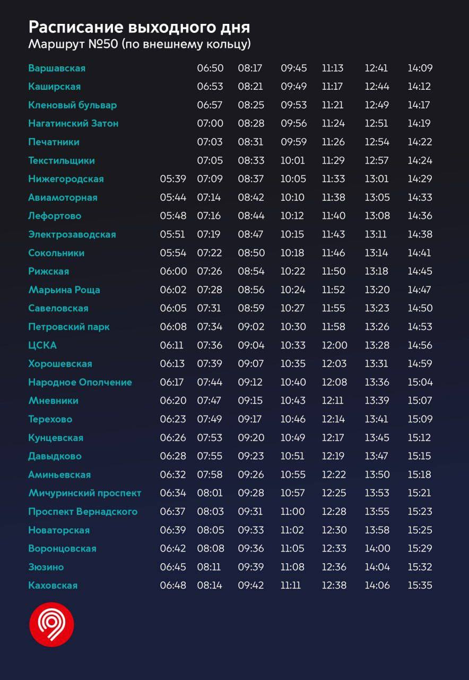Click the Нижегородская station label
This screenshot has height=680, width=469.
click(x=66, y=179)
